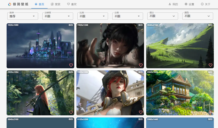Expand the 排序 dropdown showing 推荐

(23, 16)
